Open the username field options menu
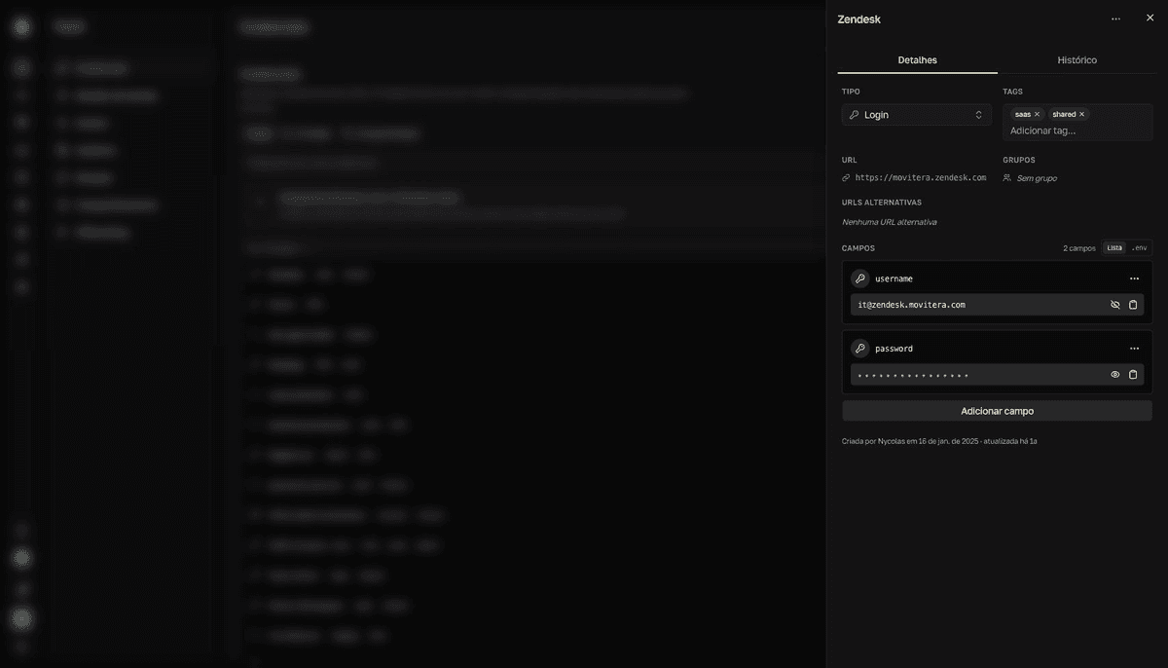The image size is (1168, 668). (1134, 278)
